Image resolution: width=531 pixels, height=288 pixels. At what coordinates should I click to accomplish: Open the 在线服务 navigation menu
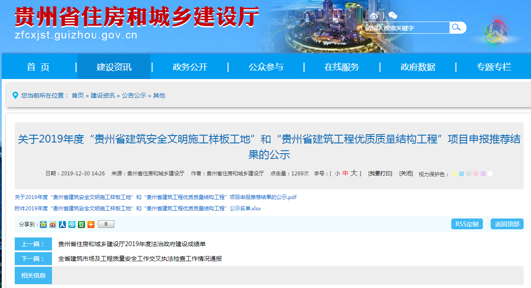(x=341, y=67)
